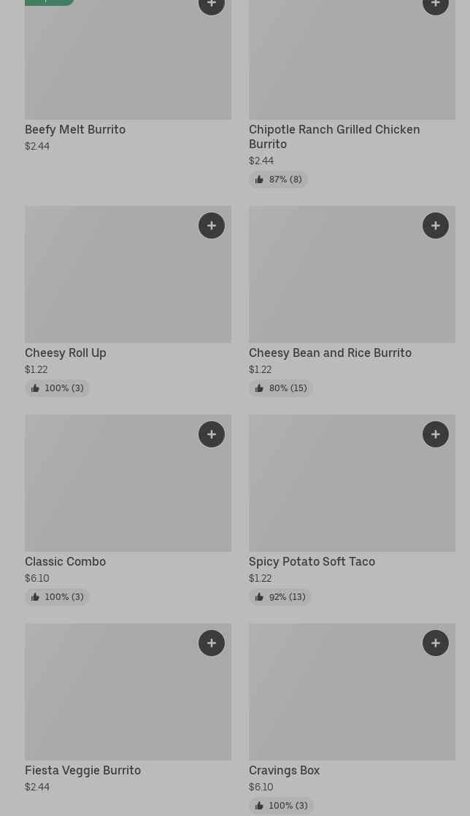Add Fiesta Veggie Burrito to cart

(212, 643)
